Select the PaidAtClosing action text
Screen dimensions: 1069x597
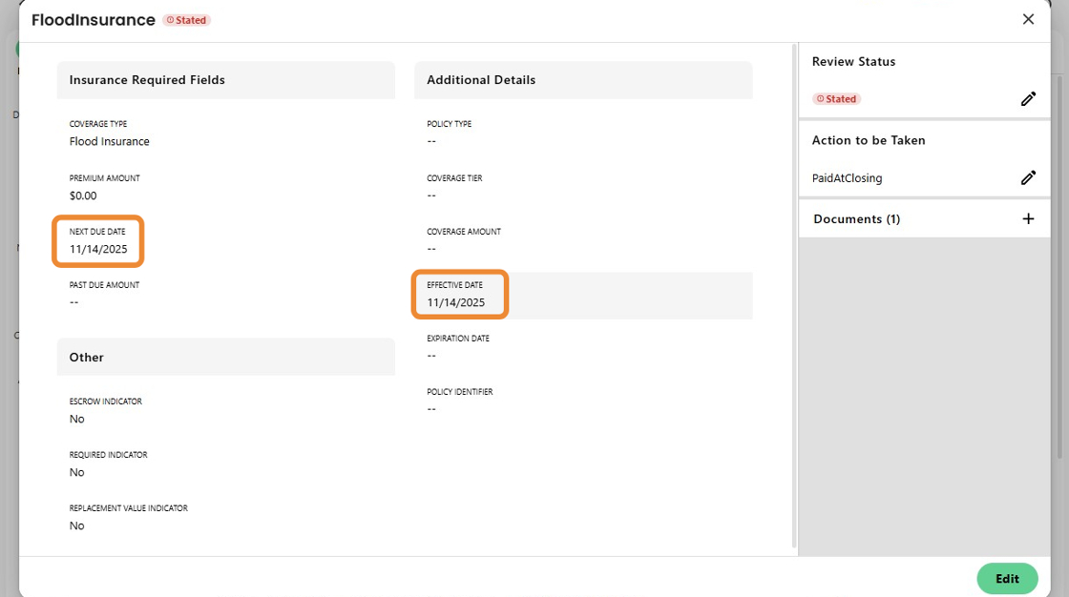[x=848, y=178]
